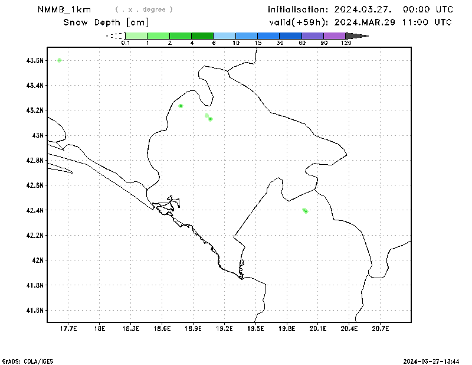
Task: Click the NMMB_1km model title
Action: click(64, 10)
